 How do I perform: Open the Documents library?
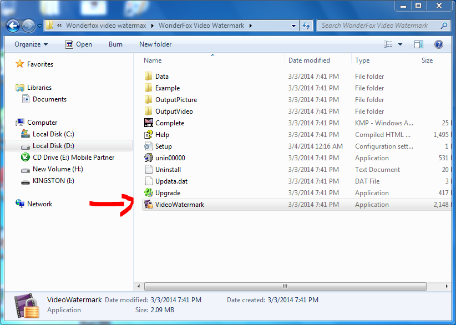point(49,99)
